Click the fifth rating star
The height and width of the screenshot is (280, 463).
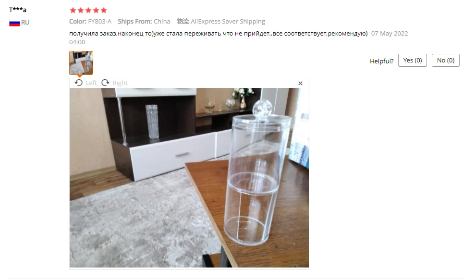(x=104, y=11)
